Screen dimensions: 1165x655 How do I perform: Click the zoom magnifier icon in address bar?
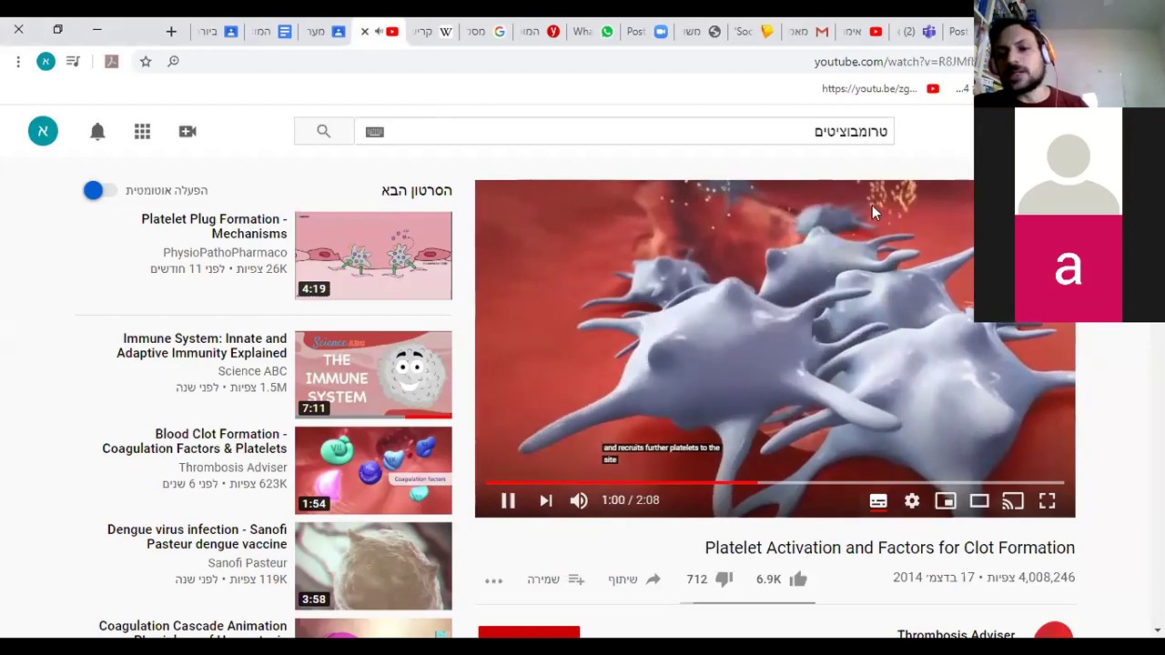[173, 61]
